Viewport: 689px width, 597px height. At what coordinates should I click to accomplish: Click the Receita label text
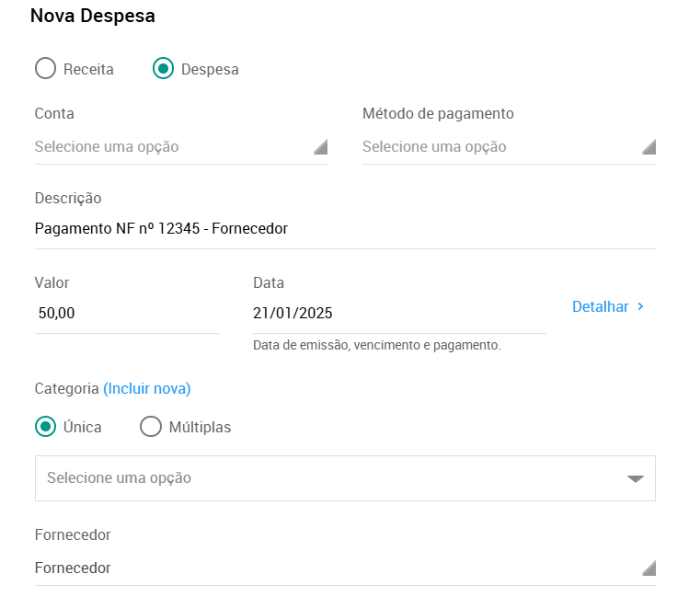pos(88,69)
